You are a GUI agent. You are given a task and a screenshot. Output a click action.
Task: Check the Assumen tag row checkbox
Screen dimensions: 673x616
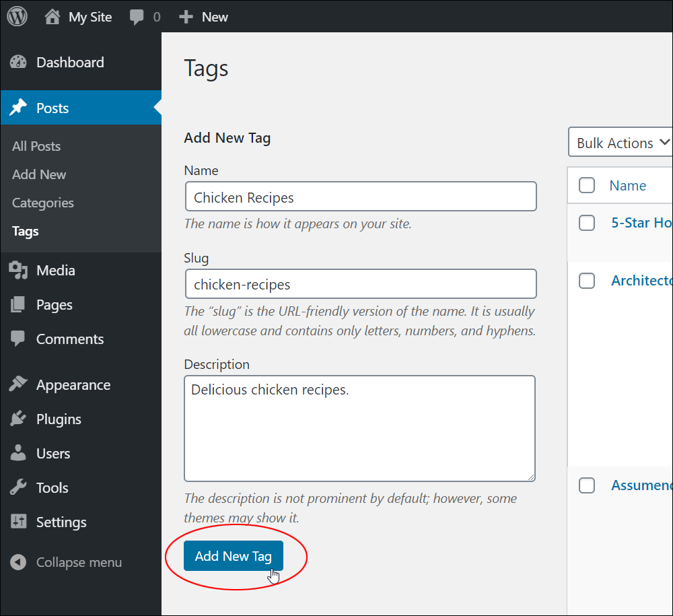tap(587, 485)
